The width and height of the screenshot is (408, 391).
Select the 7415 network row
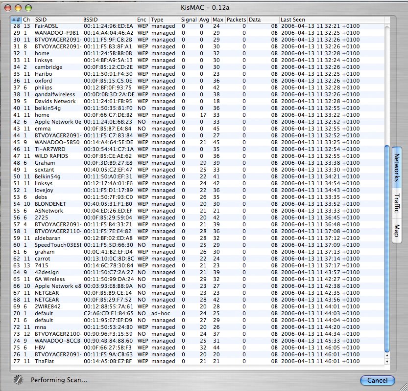[x=197, y=265]
